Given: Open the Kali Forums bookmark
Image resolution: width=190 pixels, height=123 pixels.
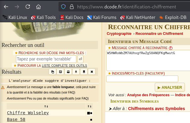Looking at the screenshot, I should (x=102, y=17).
